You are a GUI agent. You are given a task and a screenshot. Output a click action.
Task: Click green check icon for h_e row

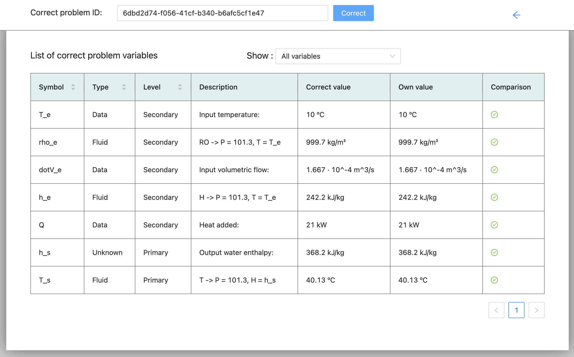494,197
